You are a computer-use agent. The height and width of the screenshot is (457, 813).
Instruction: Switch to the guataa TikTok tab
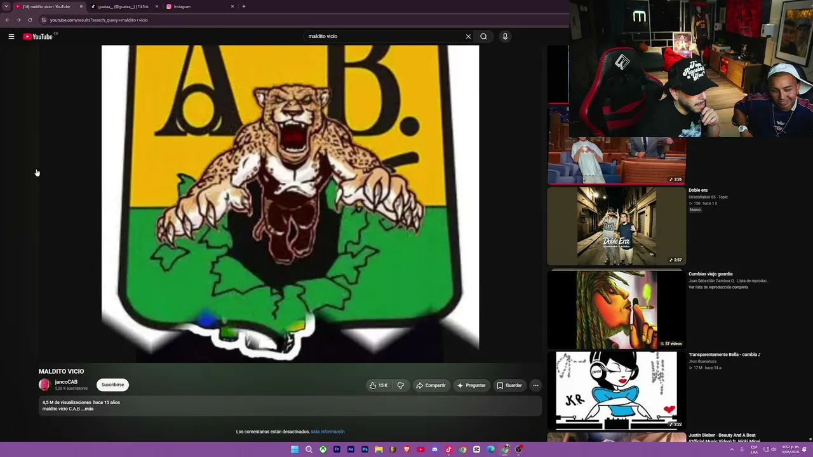[x=124, y=6]
